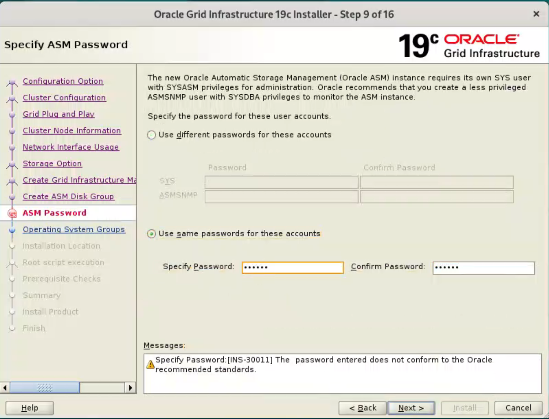This screenshot has width=549, height=419.
Task: Click the Confirm Password field
Action: 484,267
